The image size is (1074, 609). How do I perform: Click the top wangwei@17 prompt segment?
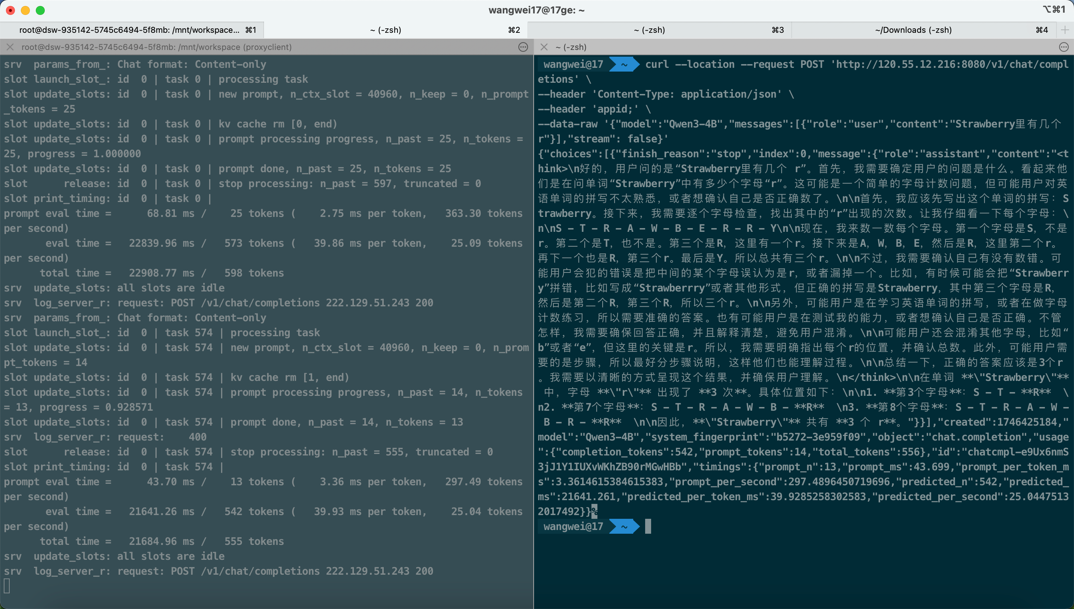(x=573, y=64)
